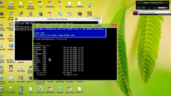Open the WinRAR archive icon beside the Word document

pos(80,14)
